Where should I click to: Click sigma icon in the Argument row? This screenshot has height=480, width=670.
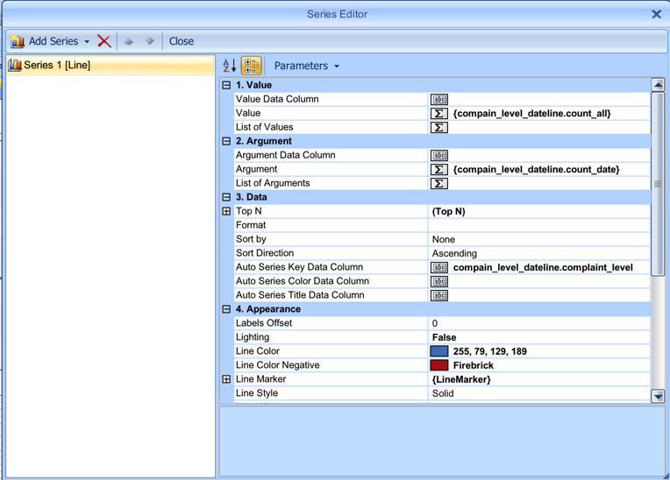(439, 169)
